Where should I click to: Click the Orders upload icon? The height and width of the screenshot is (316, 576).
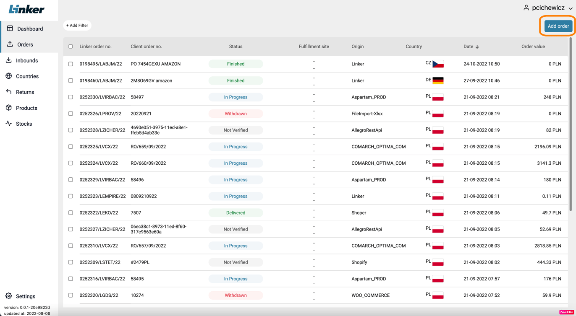(10, 44)
